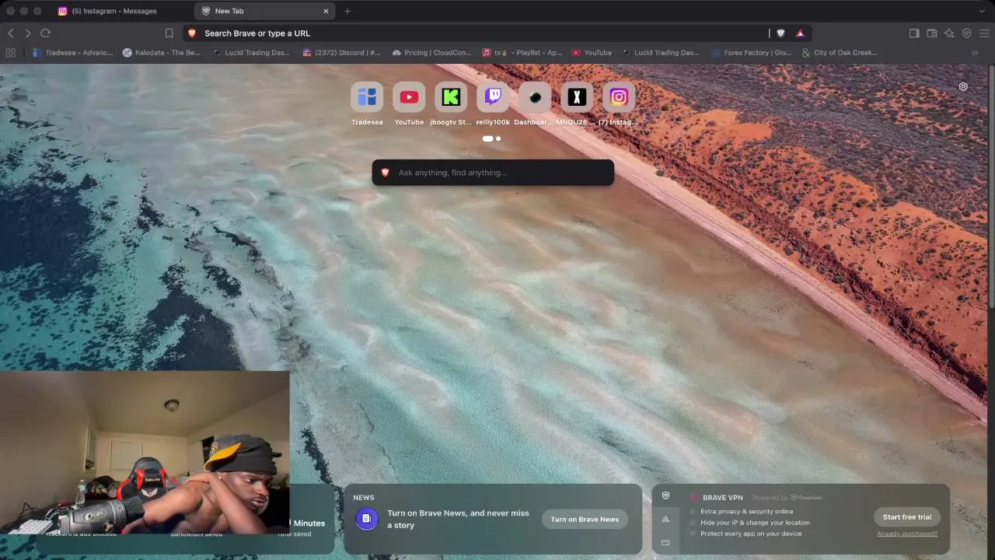Open the relly100k Twitch shortcut tile

click(493, 97)
